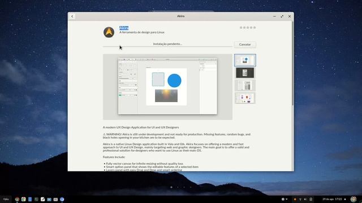Expand the tray dropdown arrow next to Dropbox
Image resolution: width=362 pixels, height=203 pixels.
click(287, 199)
